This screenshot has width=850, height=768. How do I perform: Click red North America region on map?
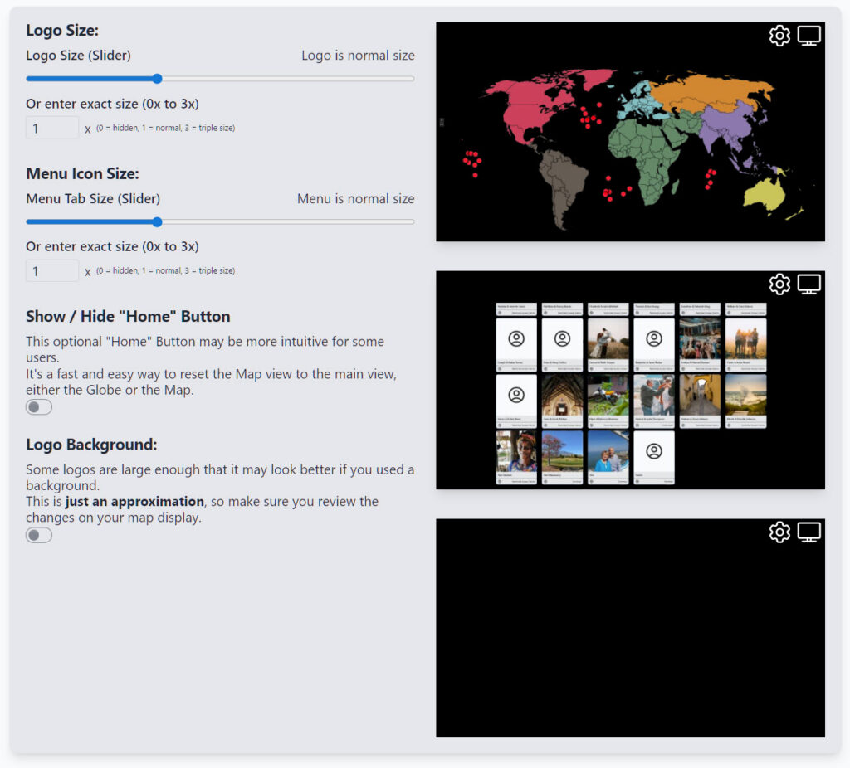pos(531,108)
